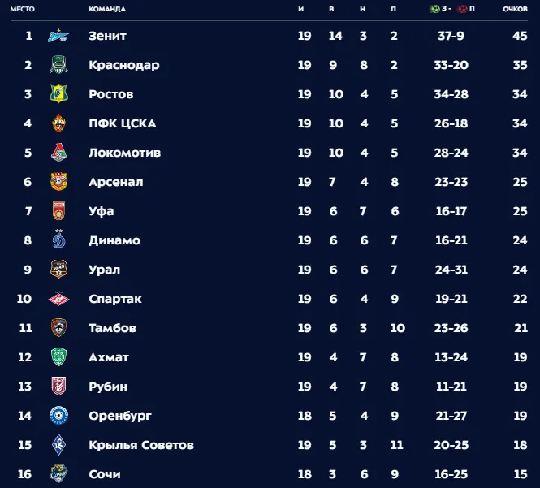Click the Ахмат green emblem
Image resolution: width=540 pixels, height=488 pixels.
click(58, 356)
